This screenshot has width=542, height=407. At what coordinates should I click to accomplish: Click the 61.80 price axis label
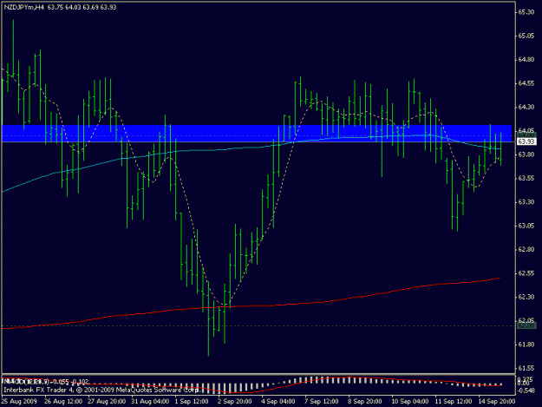[526, 345]
